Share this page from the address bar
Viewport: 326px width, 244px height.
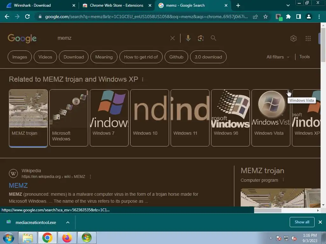tap(255, 17)
